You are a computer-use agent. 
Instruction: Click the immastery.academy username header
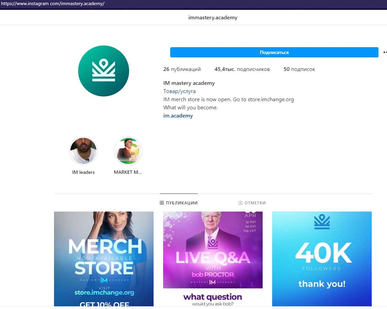click(x=213, y=18)
